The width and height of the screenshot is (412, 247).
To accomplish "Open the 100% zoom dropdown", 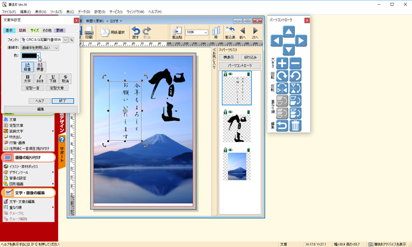I will 206,32.
